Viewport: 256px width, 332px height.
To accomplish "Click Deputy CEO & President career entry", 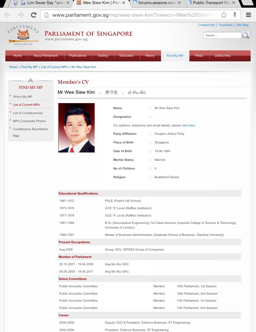I will pyautogui.click(x=147, y=323).
